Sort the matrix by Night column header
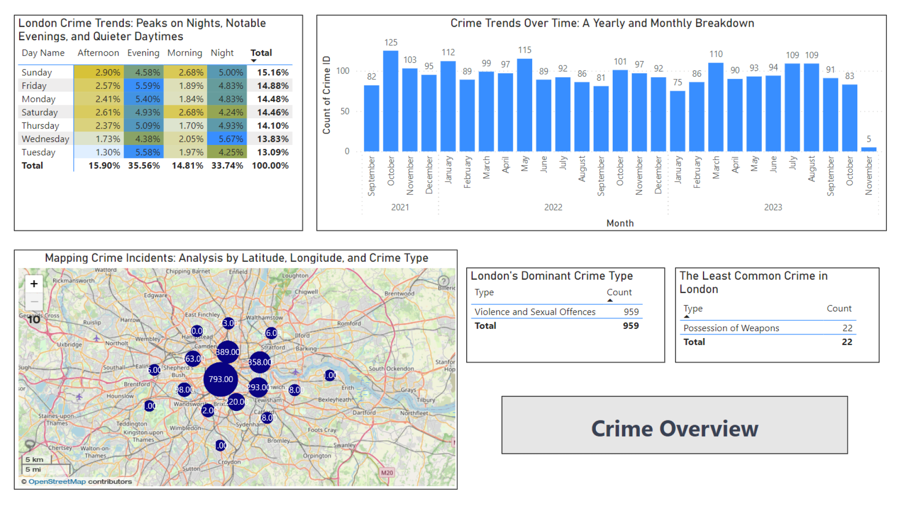Image resolution: width=898 pixels, height=505 pixels. (222, 53)
